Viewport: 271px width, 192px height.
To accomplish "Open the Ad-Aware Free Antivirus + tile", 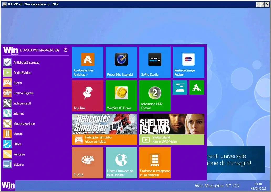I will [x=88, y=62].
